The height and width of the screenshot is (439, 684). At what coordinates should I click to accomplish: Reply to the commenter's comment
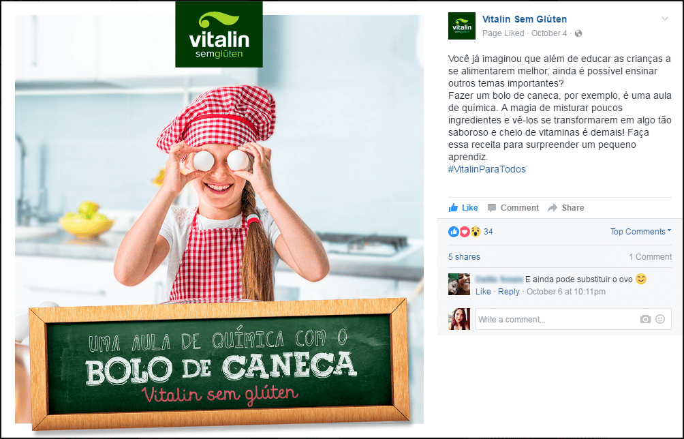509,292
